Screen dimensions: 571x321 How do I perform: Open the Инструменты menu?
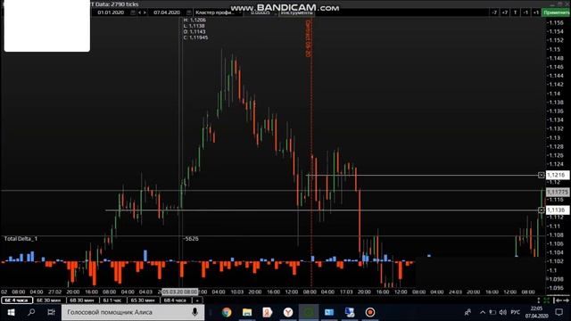(x=297, y=12)
